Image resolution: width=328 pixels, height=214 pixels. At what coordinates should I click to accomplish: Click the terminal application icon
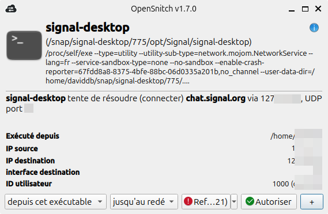[24, 45]
